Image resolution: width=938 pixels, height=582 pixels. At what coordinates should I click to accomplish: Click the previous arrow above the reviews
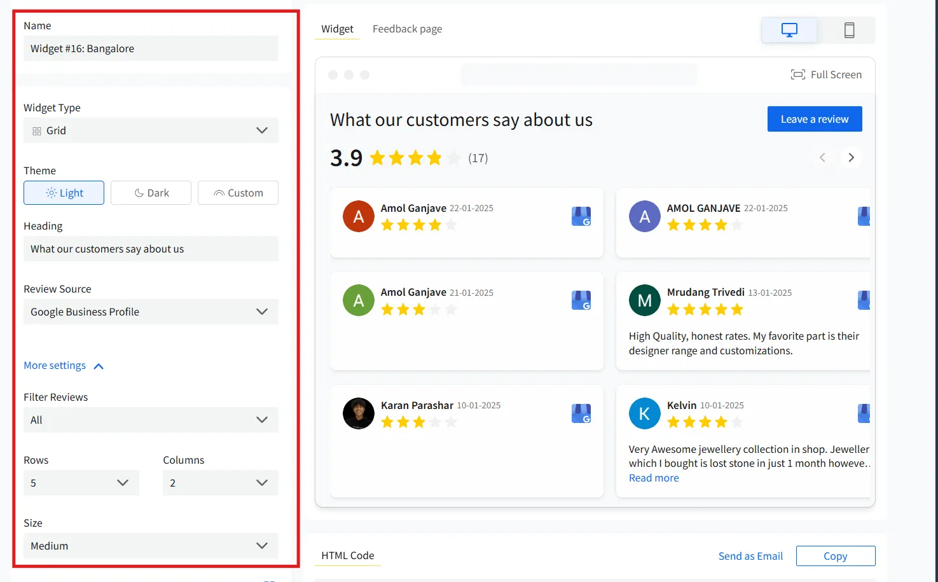822,157
